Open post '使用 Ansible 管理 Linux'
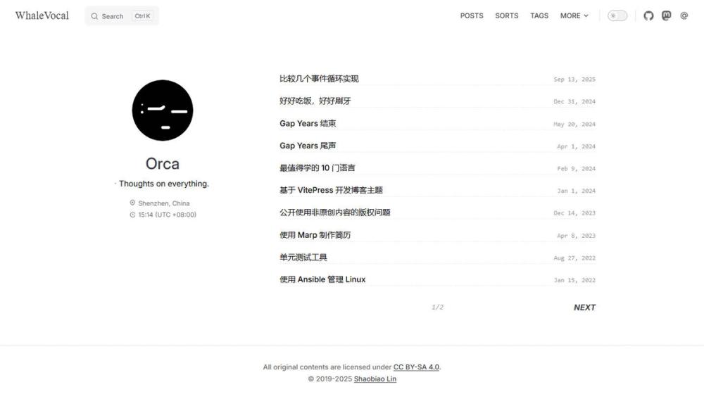704x394 pixels. click(322, 279)
